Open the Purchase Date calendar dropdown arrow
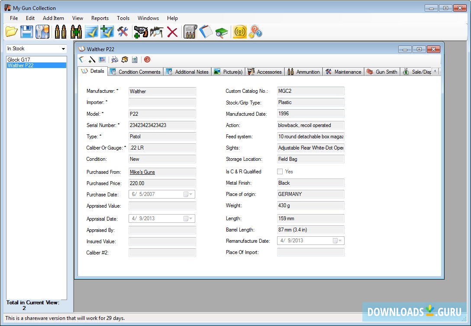The width and height of the screenshot is (471, 326). click(191, 194)
